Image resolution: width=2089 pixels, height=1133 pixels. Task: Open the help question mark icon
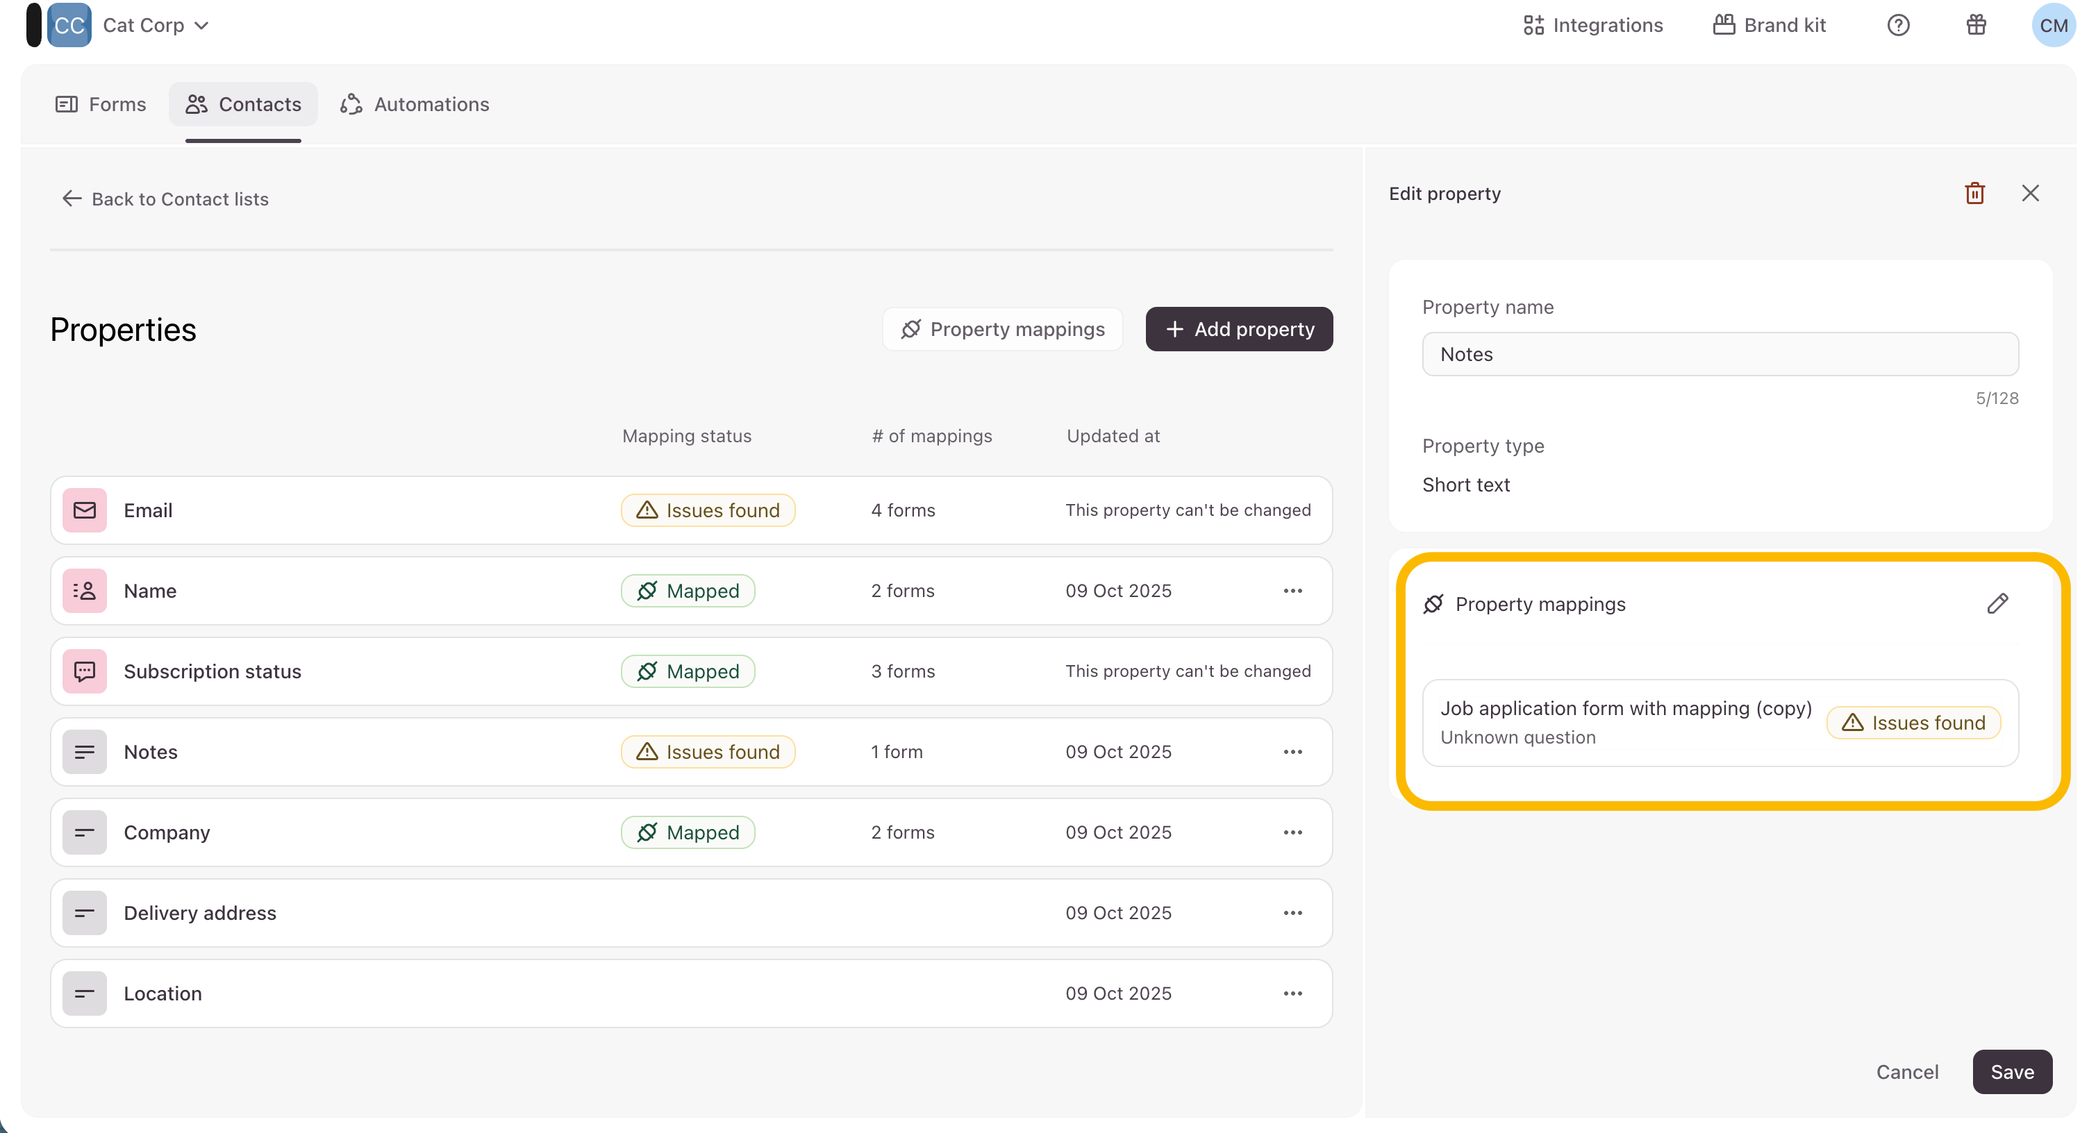pos(1897,25)
